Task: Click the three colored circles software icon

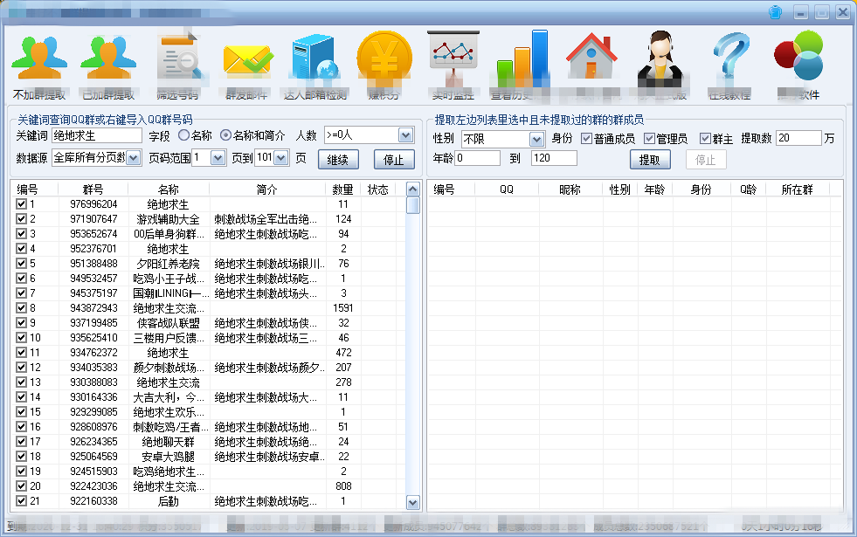Action: tap(798, 56)
